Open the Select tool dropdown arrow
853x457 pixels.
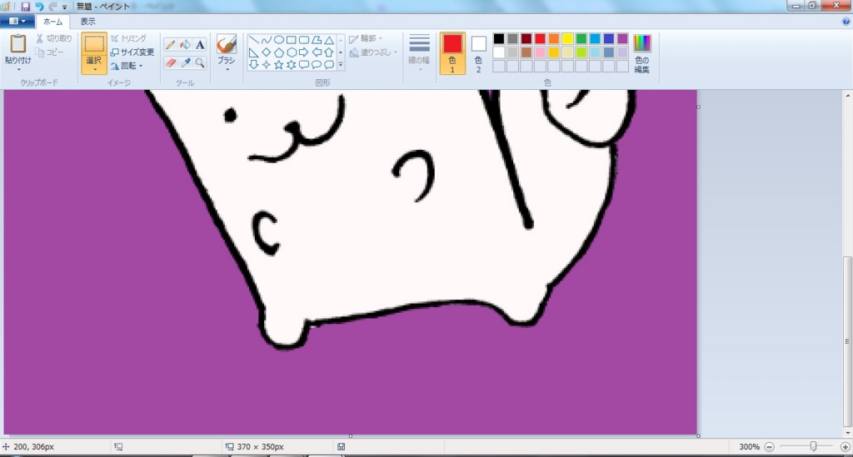pyautogui.click(x=93, y=70)
